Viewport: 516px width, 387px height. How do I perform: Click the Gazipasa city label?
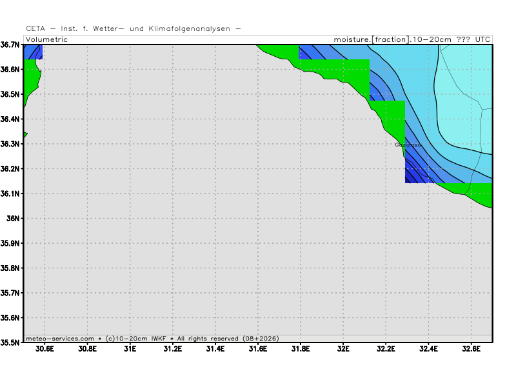(x=408, y=145)
